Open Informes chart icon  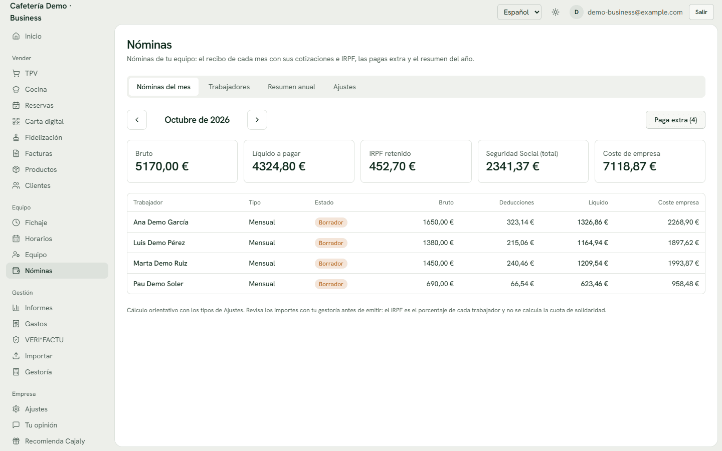click(x=16, y=308)
